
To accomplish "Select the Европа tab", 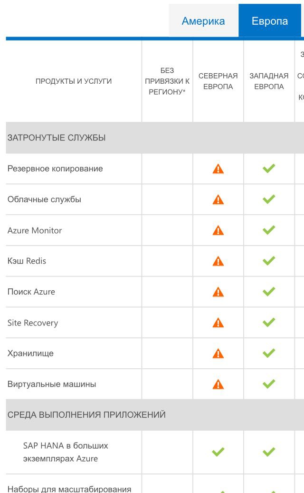I will point(269,21).
